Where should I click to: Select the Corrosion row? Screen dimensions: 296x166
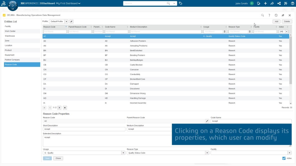pos(166,70)
